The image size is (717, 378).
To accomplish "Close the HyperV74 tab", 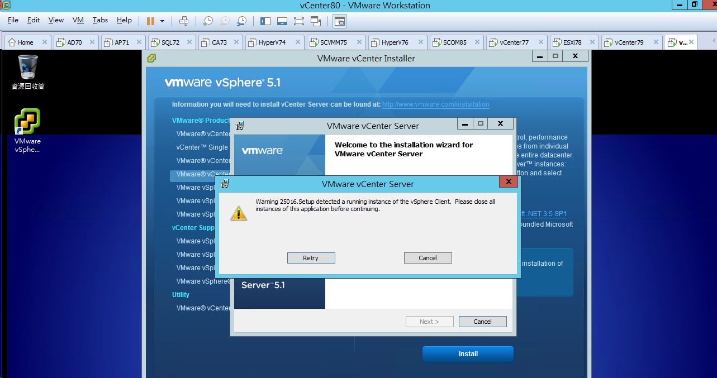I will click(297, 42).
